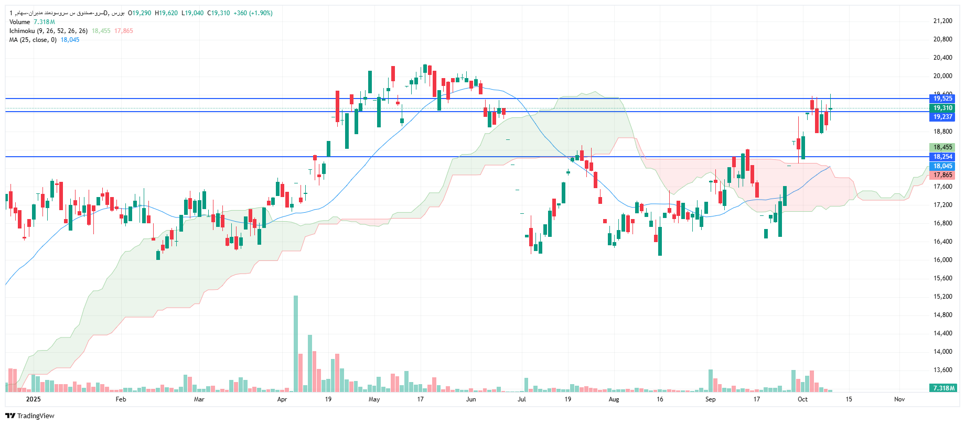Click the green 18,455 Ichimoku value label
Image resolution: width=965 pixels, height=425 pixels.
942,147
